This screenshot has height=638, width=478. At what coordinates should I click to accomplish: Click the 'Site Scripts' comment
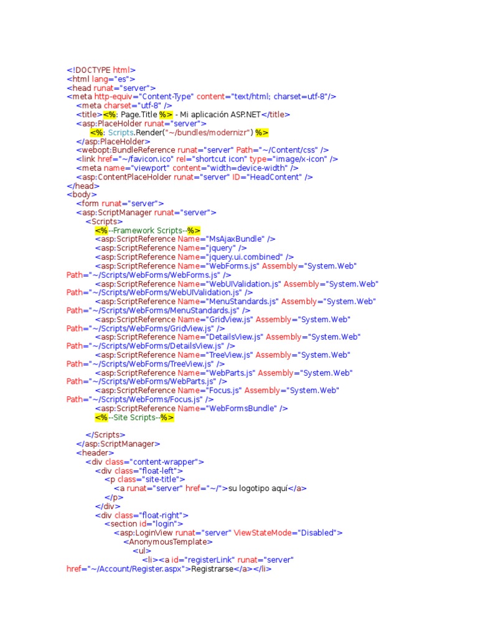click(x=134, y=417)
